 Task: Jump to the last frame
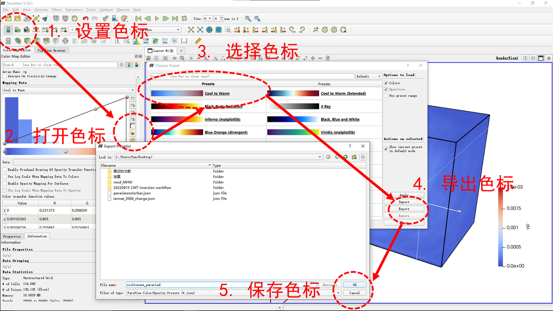coord(175,19)
